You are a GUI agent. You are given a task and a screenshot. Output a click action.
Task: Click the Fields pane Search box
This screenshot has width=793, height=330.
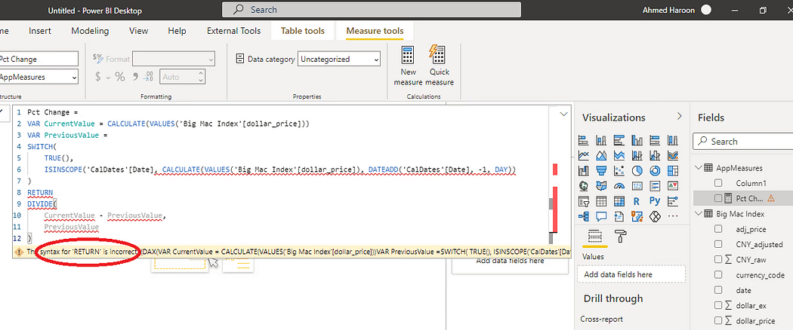(742, 142)
